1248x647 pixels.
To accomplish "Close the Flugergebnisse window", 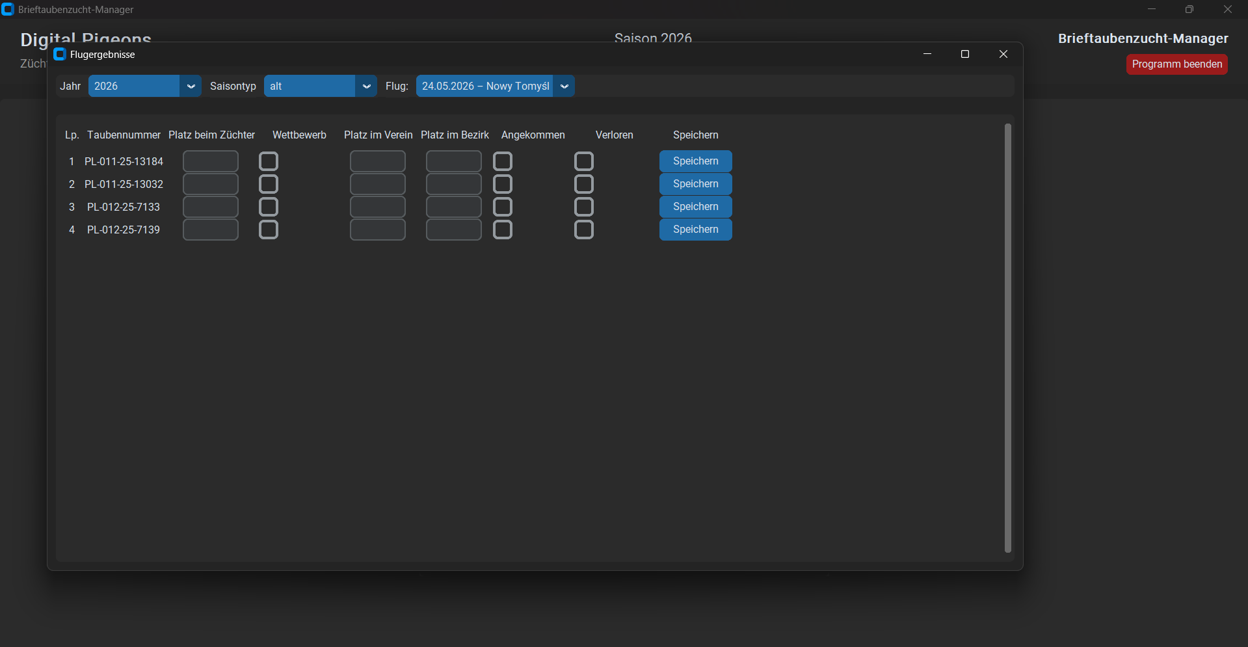I will 1003,54.
